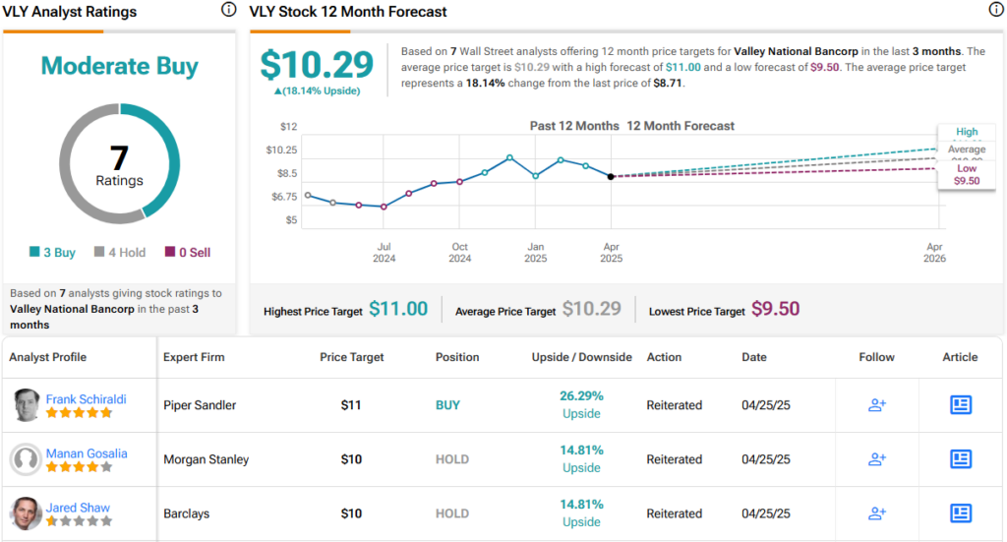Follow analyst Jared Shaw

tap(876, 513)
